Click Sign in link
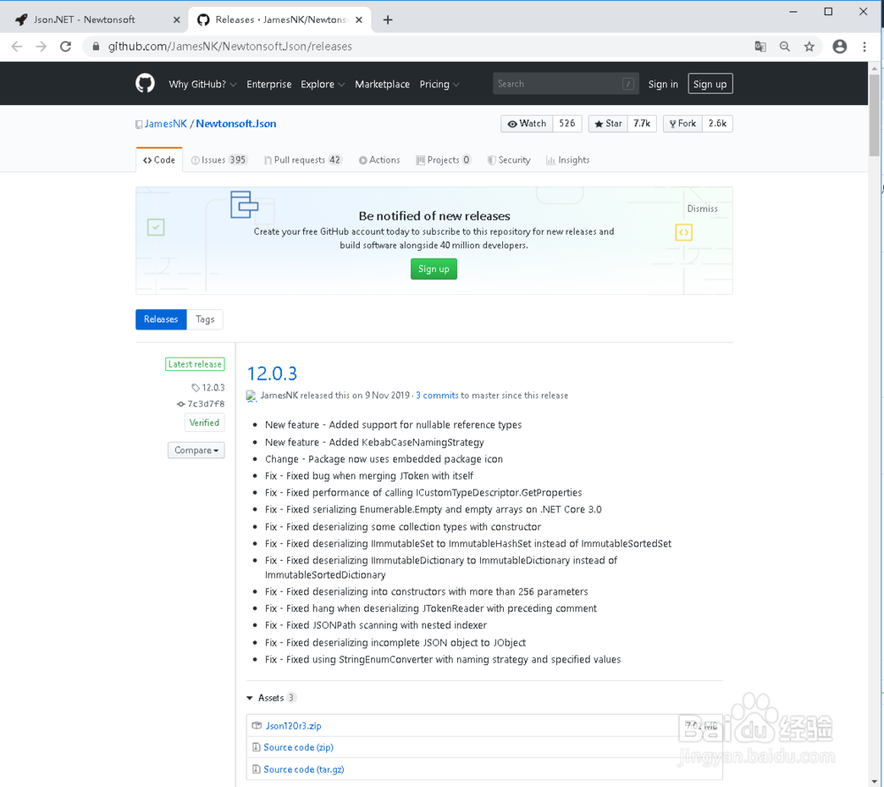Image resolution: width=884 pixels, height=787 pixels. point(663,84)
